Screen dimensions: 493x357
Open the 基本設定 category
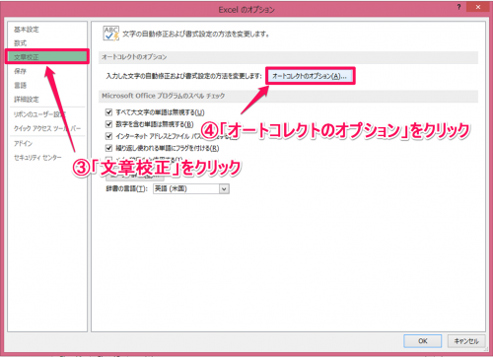pos(27,30)
